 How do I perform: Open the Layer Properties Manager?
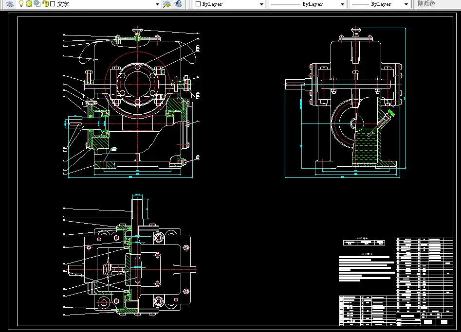click(x=10, y=4)
